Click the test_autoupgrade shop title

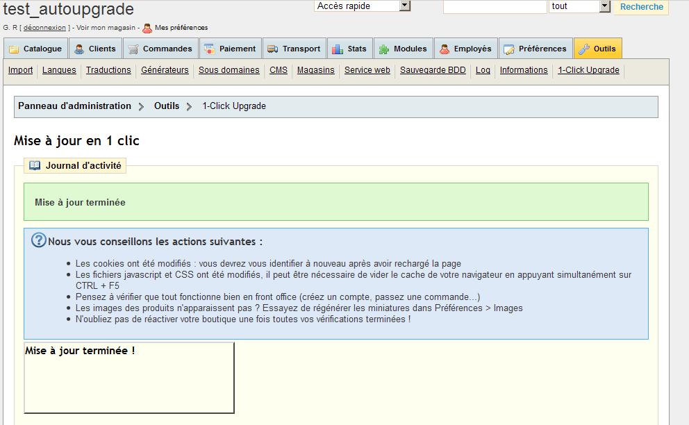[x=68, y=9]
